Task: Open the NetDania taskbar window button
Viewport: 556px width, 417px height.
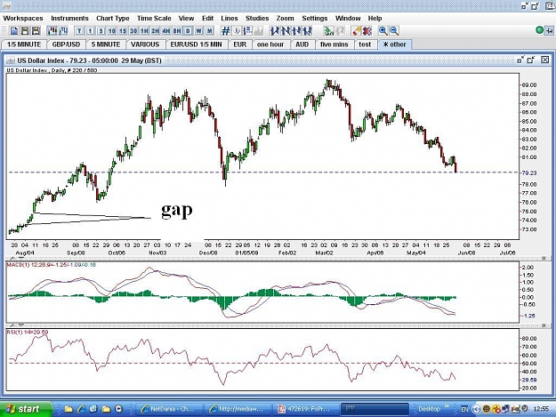Action: click(x=169, y=409)
